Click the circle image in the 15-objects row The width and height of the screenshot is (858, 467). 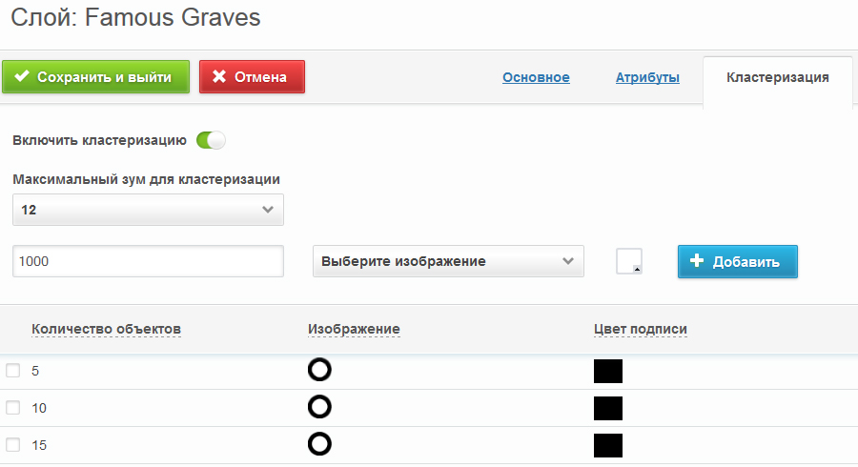pos(320,444)
